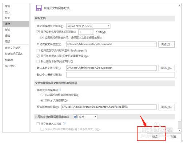Image resolution: width=184 pixels, height=143 pixels.
Task: Dismiss dialog with the 取消 button
Action: [173, 137]
